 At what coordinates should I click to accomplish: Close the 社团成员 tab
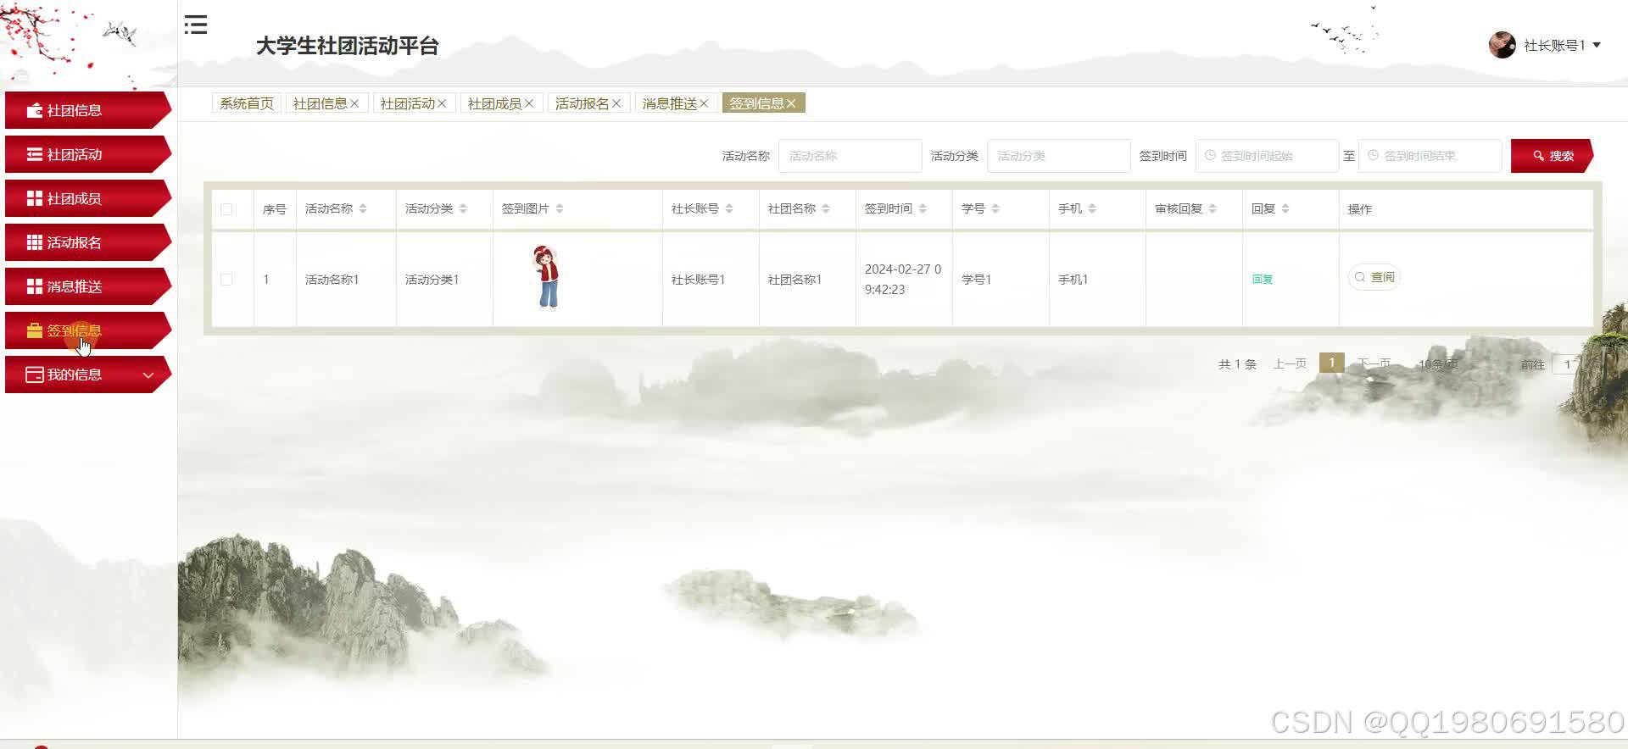click(529, 103)
